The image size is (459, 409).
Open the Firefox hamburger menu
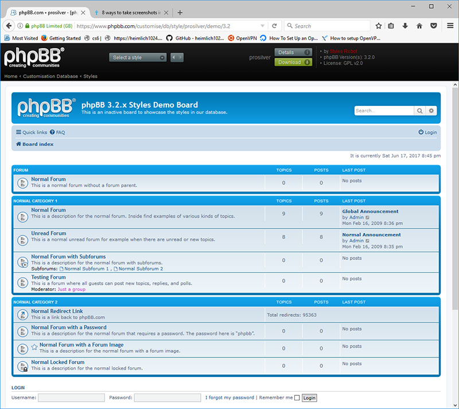pos(450,26)
